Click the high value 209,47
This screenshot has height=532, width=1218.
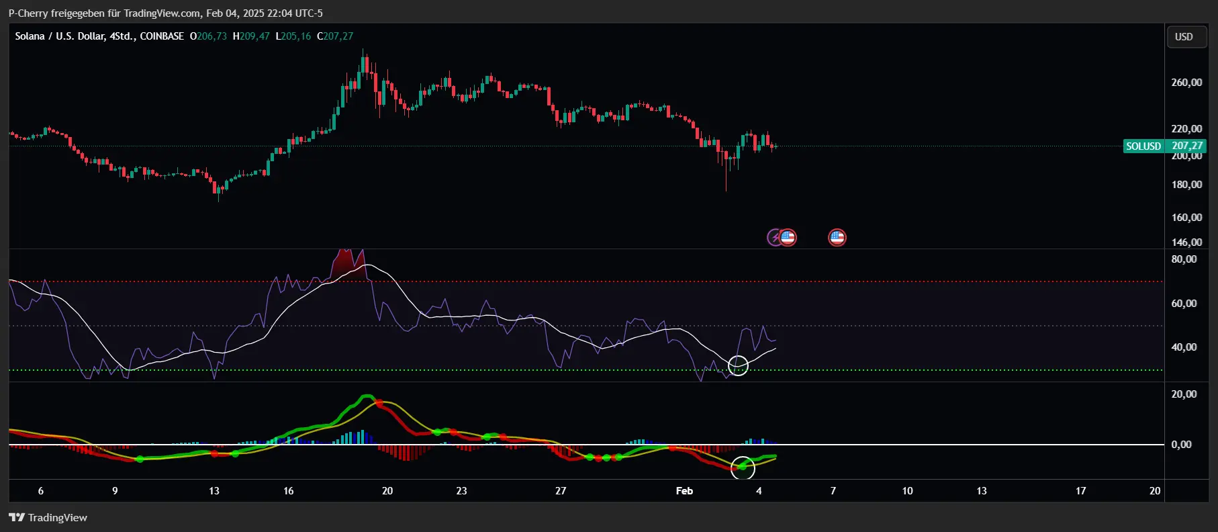coord(254,36)
